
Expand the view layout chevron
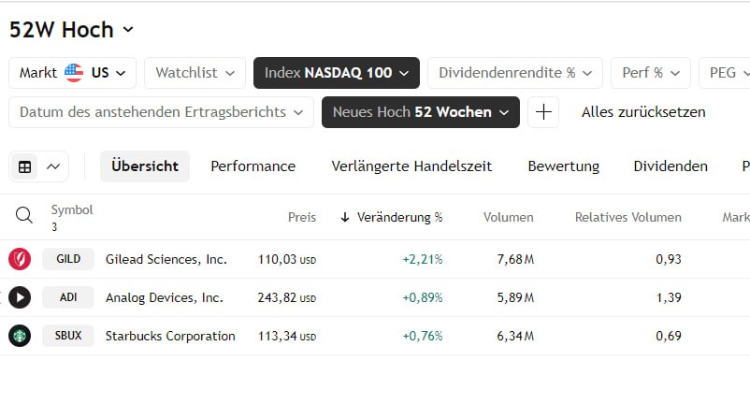[x=53, y=166]
